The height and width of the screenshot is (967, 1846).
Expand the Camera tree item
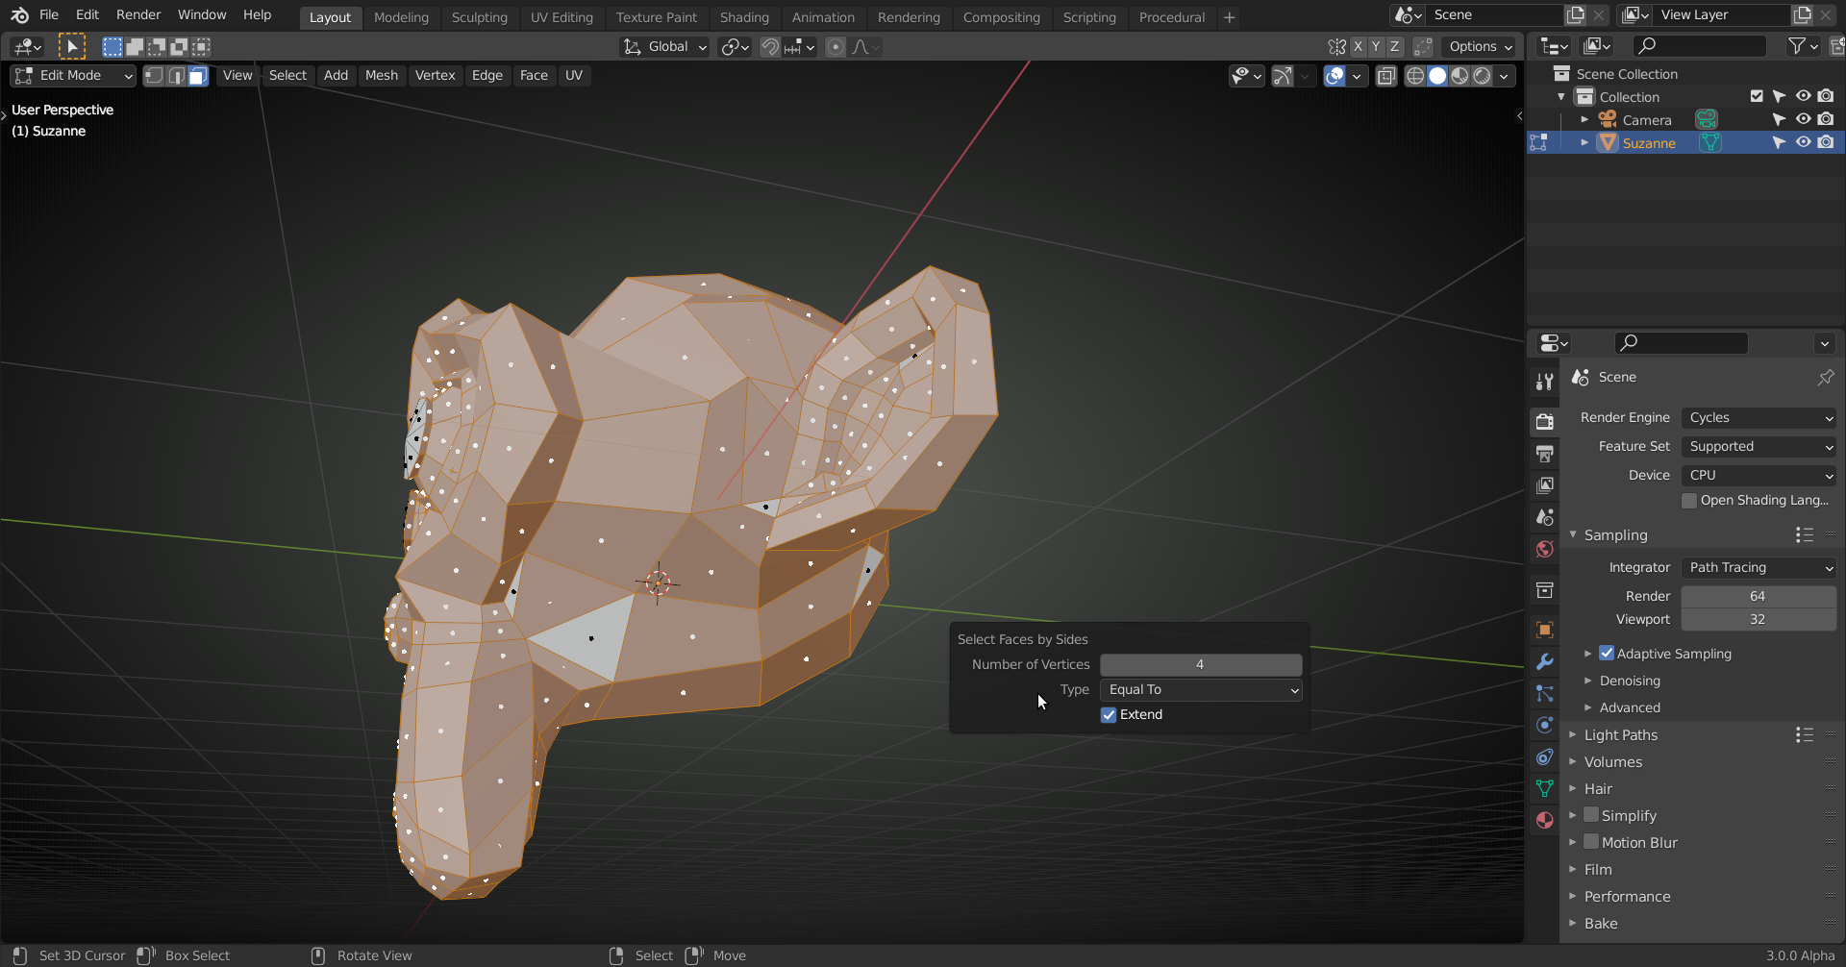[1584, 119]
